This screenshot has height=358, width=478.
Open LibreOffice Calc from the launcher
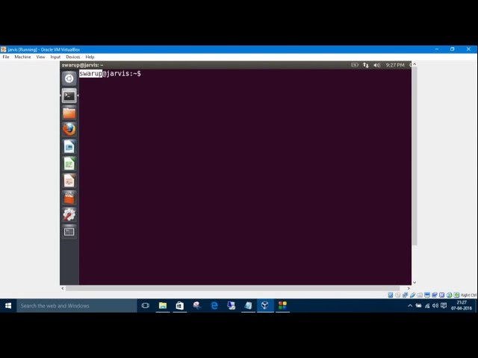point(69,164)
